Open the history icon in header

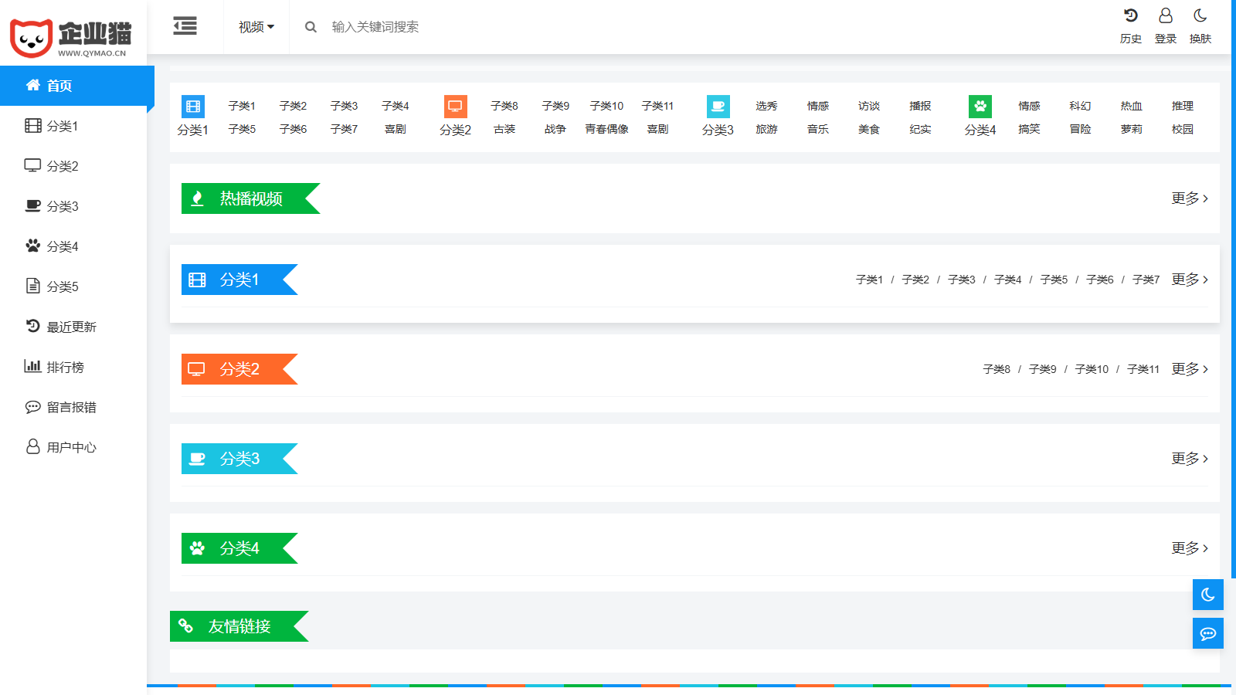[x=1130, y=16]
